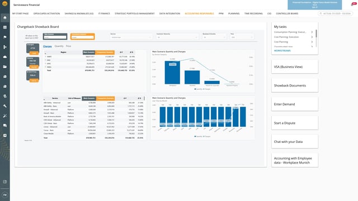The height and width of the screenshot is (201, 358).
Task: Click the Volume KPI card
Action: click(x=32, y=63)
